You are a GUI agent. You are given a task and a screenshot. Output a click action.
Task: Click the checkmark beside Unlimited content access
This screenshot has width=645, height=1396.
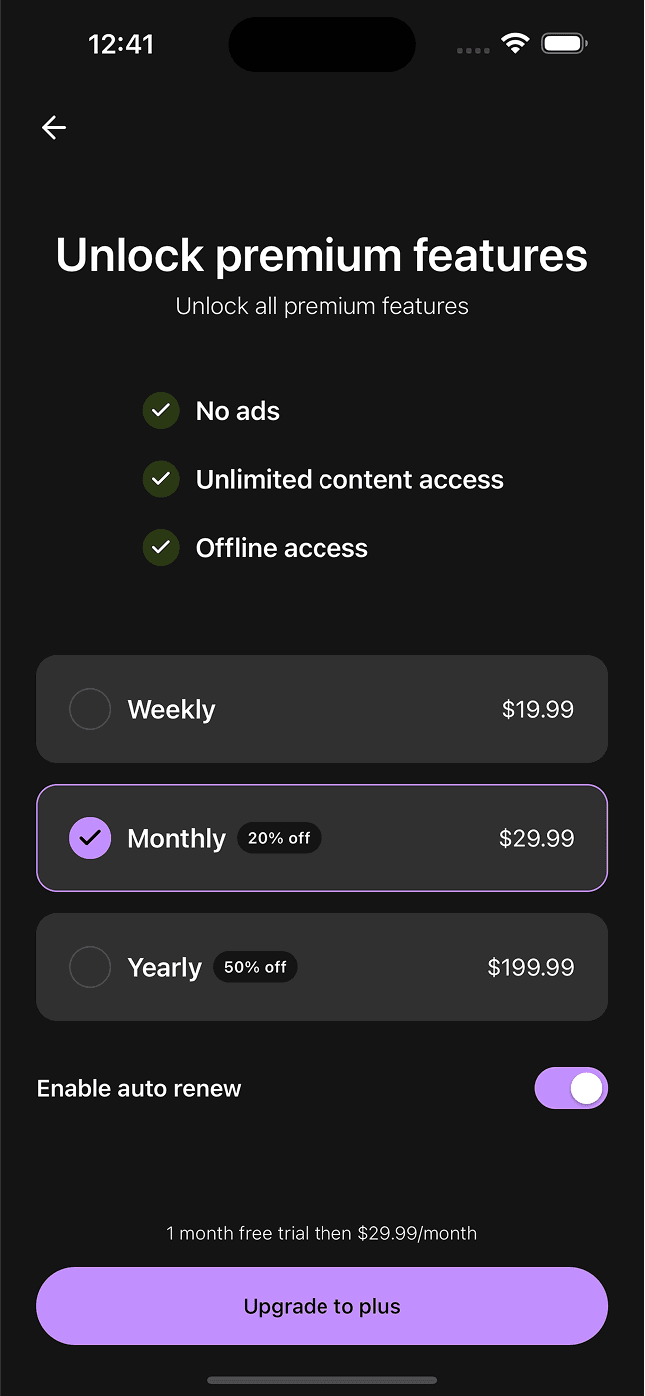(x=161, y=479)
